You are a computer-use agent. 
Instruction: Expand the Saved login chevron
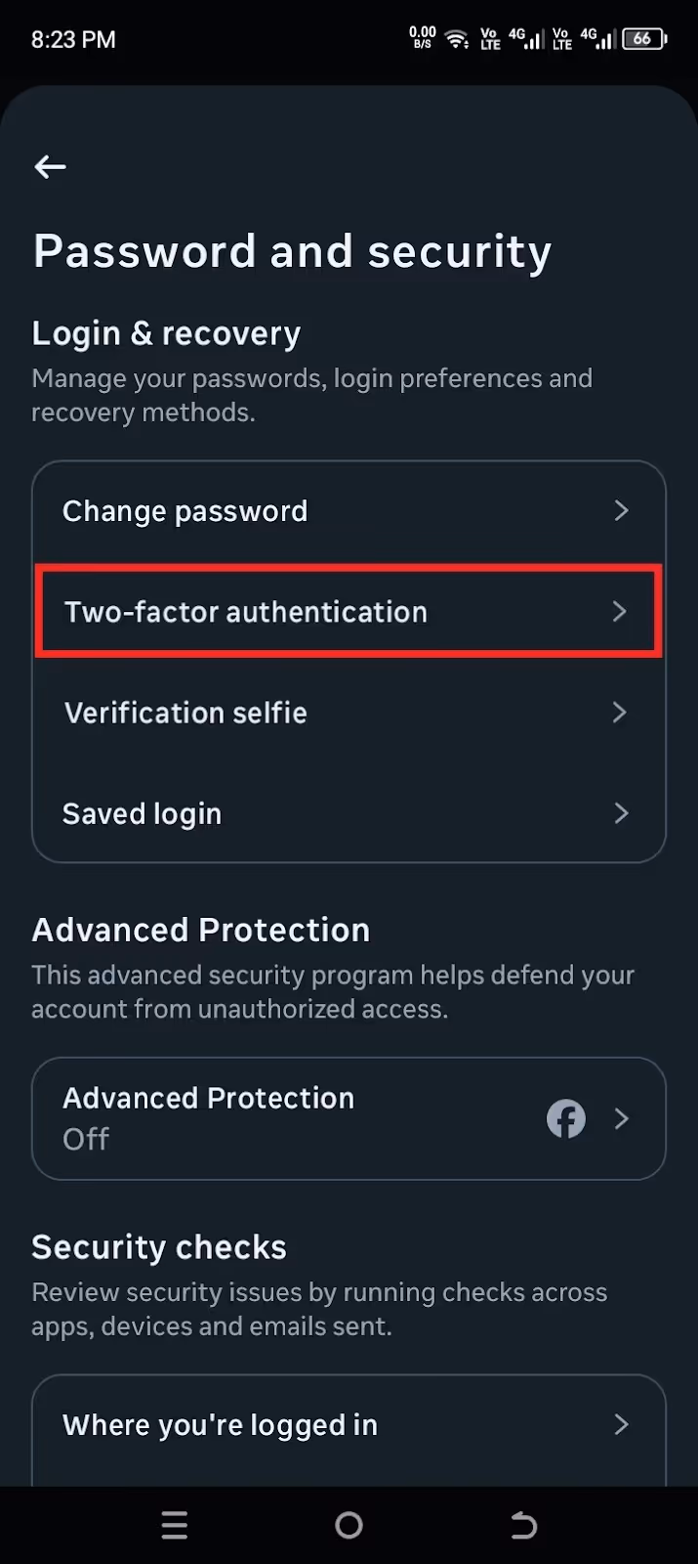[x=622, y=813]
